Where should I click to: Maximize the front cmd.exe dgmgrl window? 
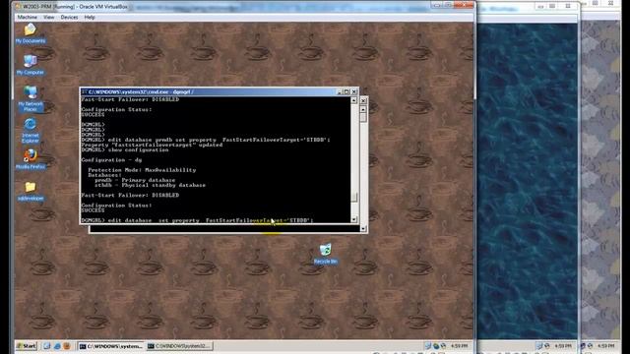click(x=346, y=91)
